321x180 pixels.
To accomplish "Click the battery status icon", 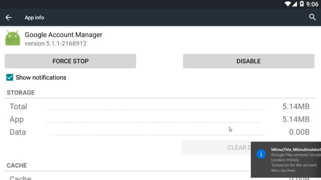I will click(x=302, y=4).
